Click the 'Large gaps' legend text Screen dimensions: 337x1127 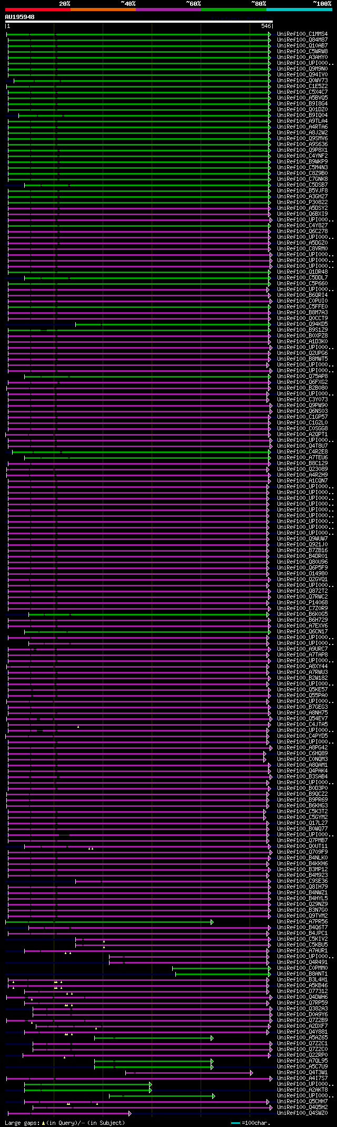(22, 1123)
